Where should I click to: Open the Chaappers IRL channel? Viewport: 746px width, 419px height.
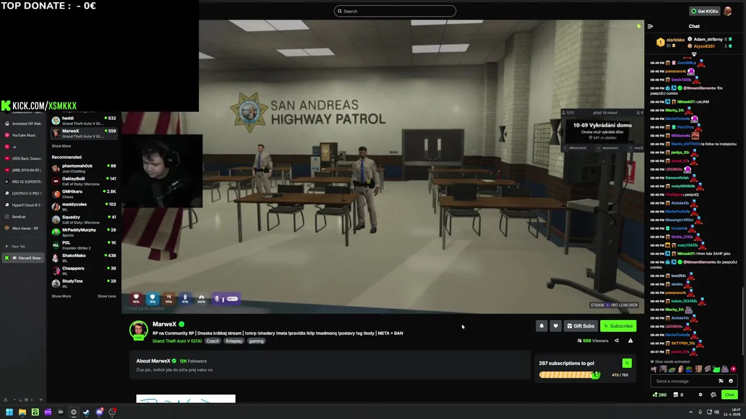[83, 271]
